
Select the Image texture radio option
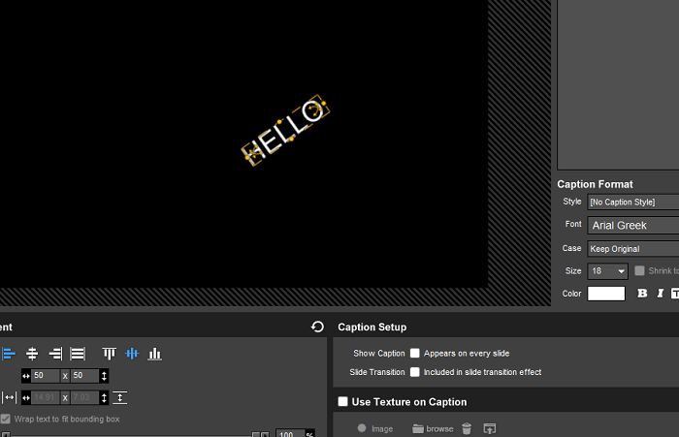point(362,428)
